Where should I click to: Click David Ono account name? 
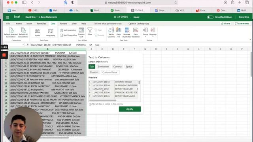pyautogui.click(x=244, y=17)
